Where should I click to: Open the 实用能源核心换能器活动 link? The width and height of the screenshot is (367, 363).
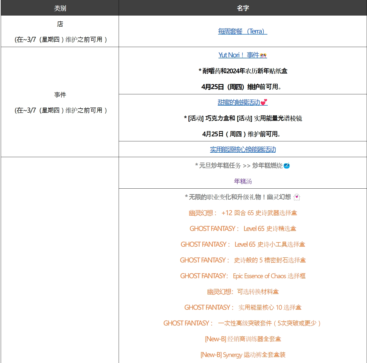tap(243, 149)
